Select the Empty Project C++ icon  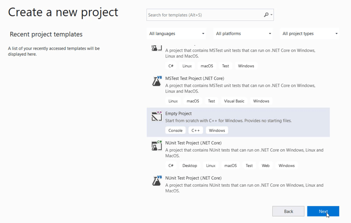click(157, 116)
